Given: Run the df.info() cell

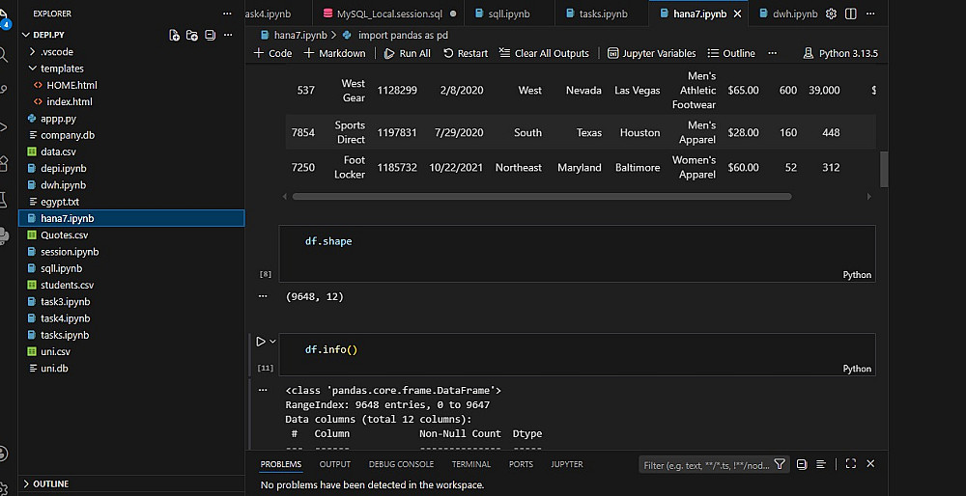Looking at the screenshot, I should pos(260,341).
